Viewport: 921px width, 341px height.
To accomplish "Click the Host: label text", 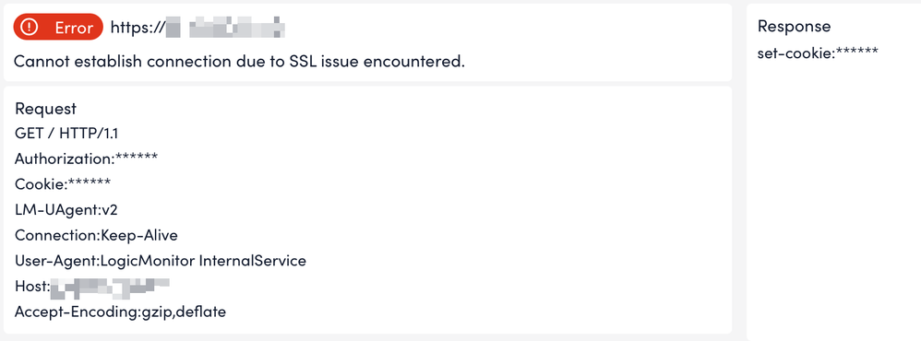I will (32, 287).
